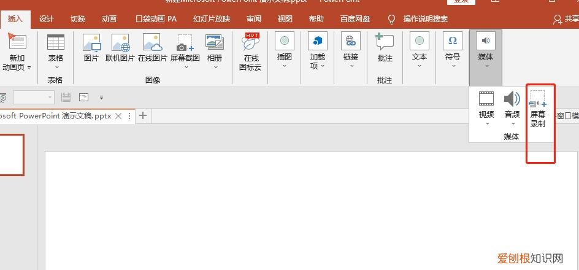
Task: Switch to the 动画 ribbon tab
Action: tap(109, 19)
